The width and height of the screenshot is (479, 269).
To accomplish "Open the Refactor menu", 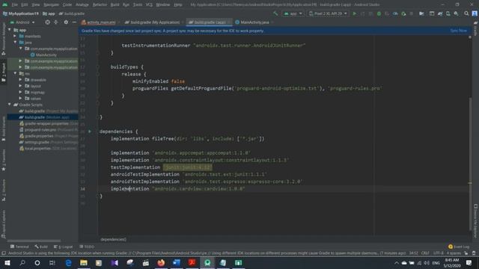I will tap(100, 4).
